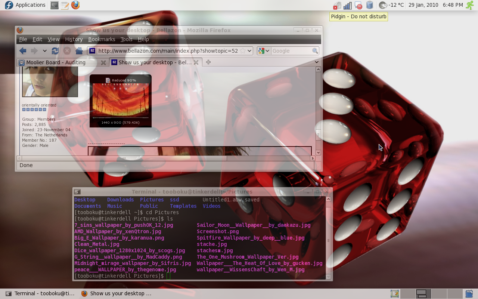This screenshot has height=299, width=478.
Task: Bookmark page with the star icon
Action: 243,51
